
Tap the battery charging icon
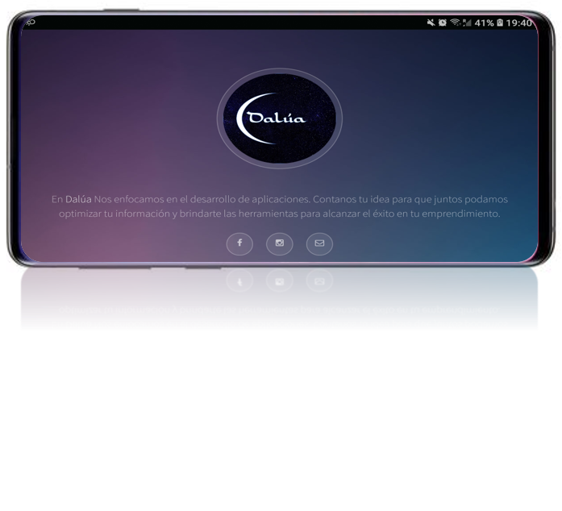(x=500, y=23)
